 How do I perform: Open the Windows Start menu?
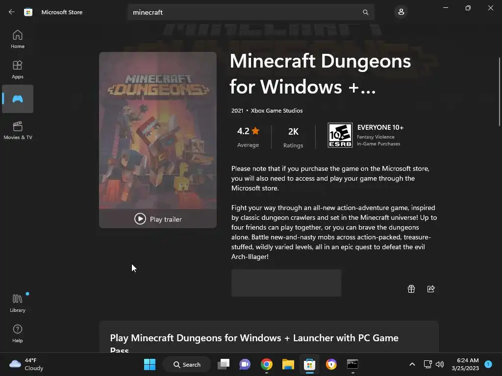pos(150,364)
